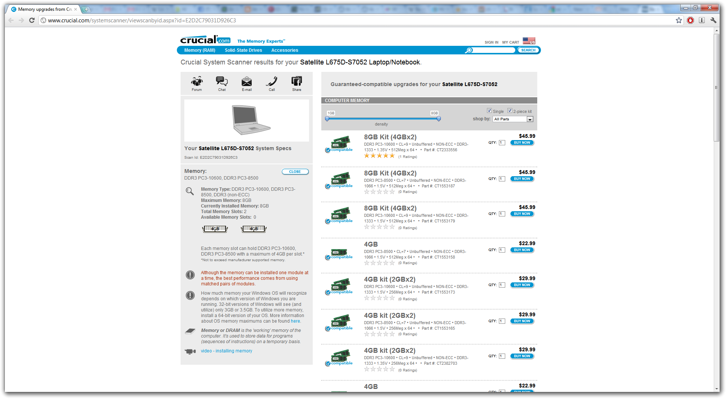Click the browser forward arrow

click(x=21, y=20)
